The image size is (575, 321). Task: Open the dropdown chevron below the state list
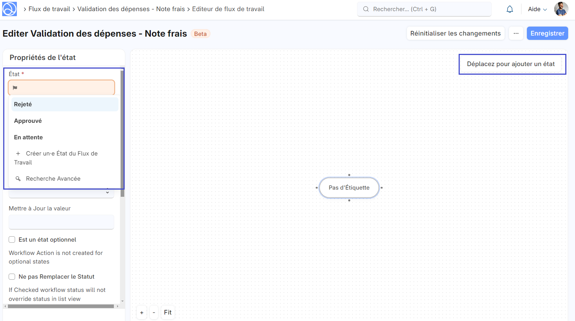[107, 193]
